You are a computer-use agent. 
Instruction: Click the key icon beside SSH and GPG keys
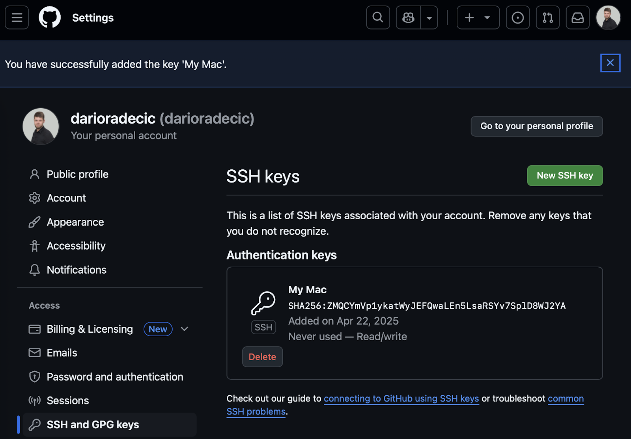pyautogui.click(x=35, y=424)
